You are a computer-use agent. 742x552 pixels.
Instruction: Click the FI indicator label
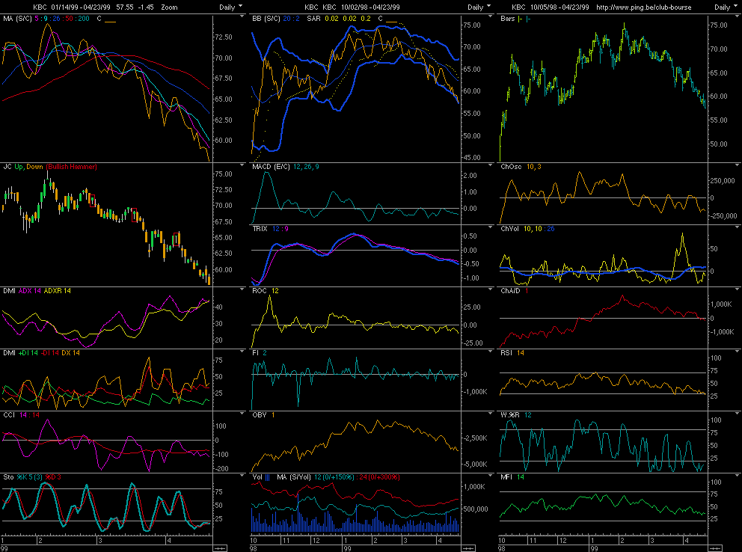256,353
